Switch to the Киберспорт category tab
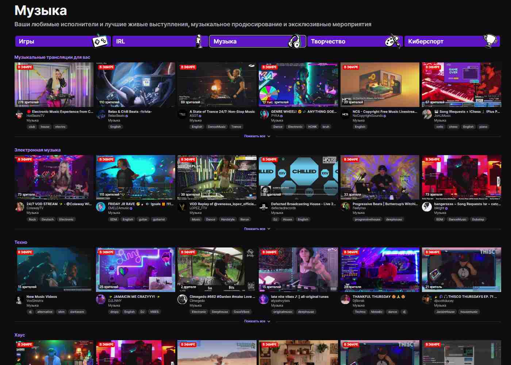The image size is (511, 365). click(x=452, y=41)
